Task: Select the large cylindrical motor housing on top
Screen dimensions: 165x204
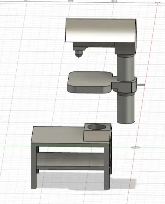Action: coord(100,30)
